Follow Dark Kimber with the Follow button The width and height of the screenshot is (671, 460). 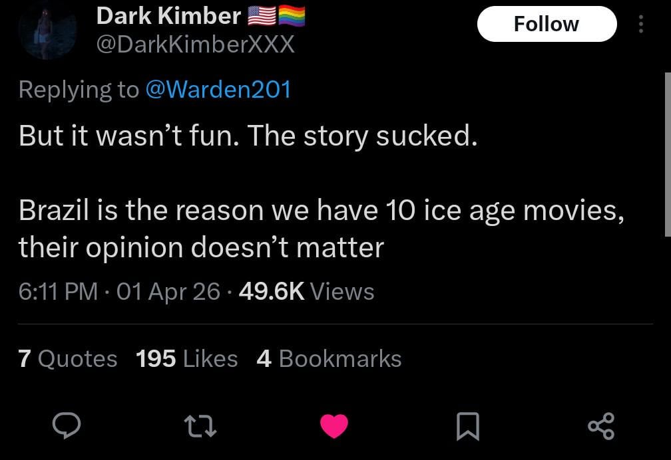[547, 24]
